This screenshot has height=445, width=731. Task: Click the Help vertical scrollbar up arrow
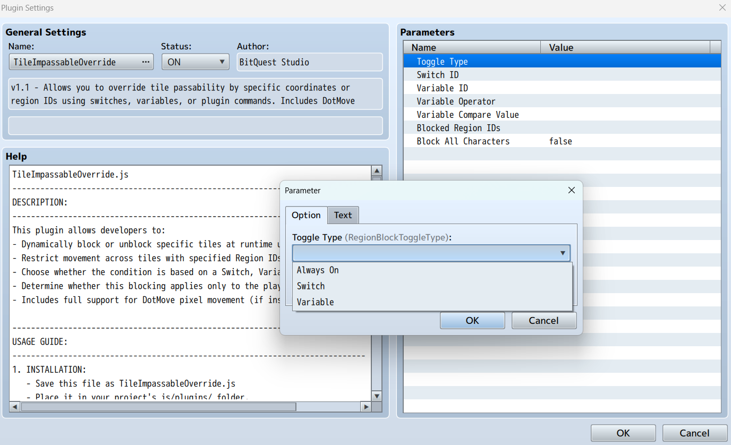click(377, 170)
